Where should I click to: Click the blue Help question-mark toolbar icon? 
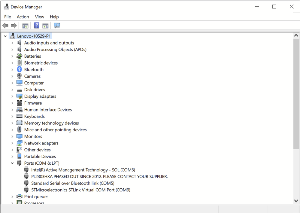[37, 25]
